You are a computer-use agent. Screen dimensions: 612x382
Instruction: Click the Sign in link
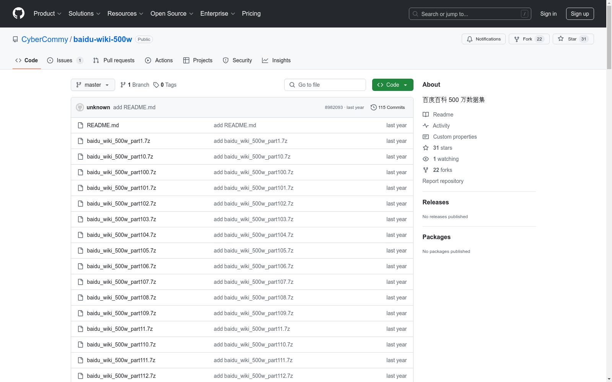(548, 14)
